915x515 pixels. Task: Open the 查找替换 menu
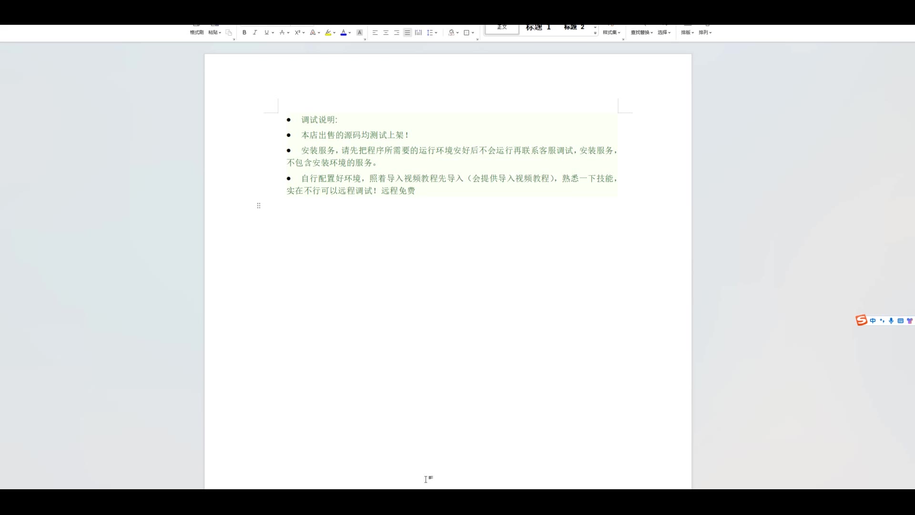[641, 32]
